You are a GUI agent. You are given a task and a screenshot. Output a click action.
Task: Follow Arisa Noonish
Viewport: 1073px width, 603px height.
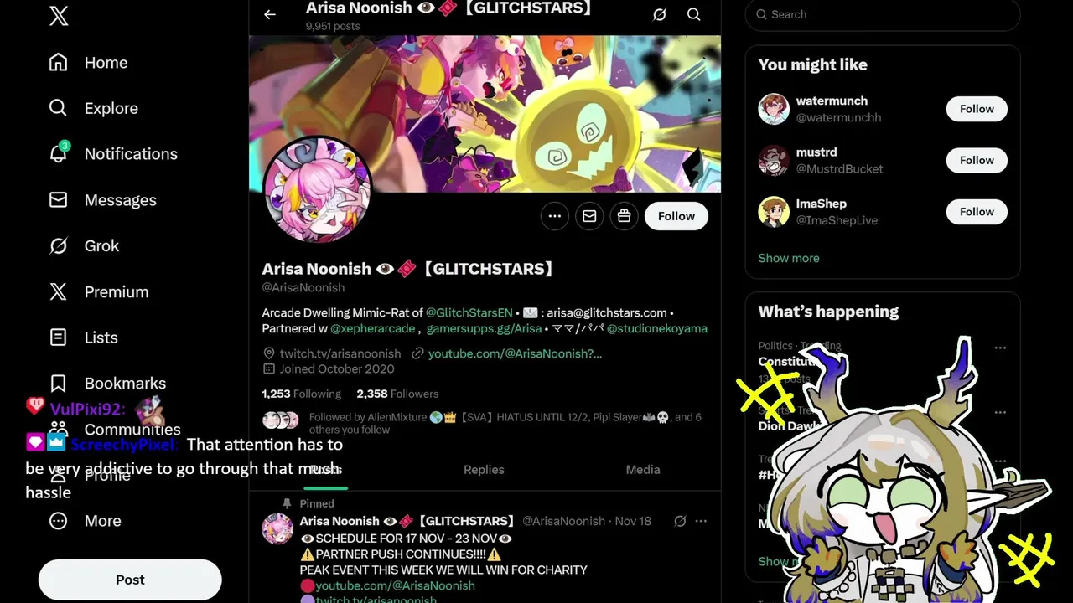(x=676, y=216)
